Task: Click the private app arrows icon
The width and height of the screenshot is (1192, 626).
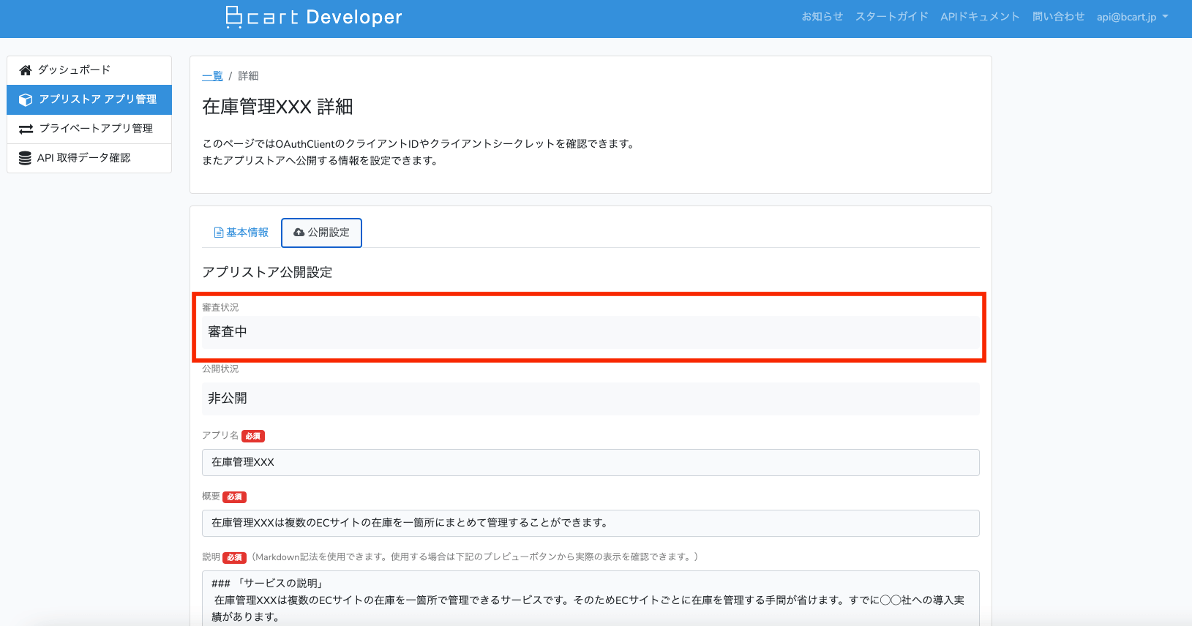Action: (x=26, y=129)
